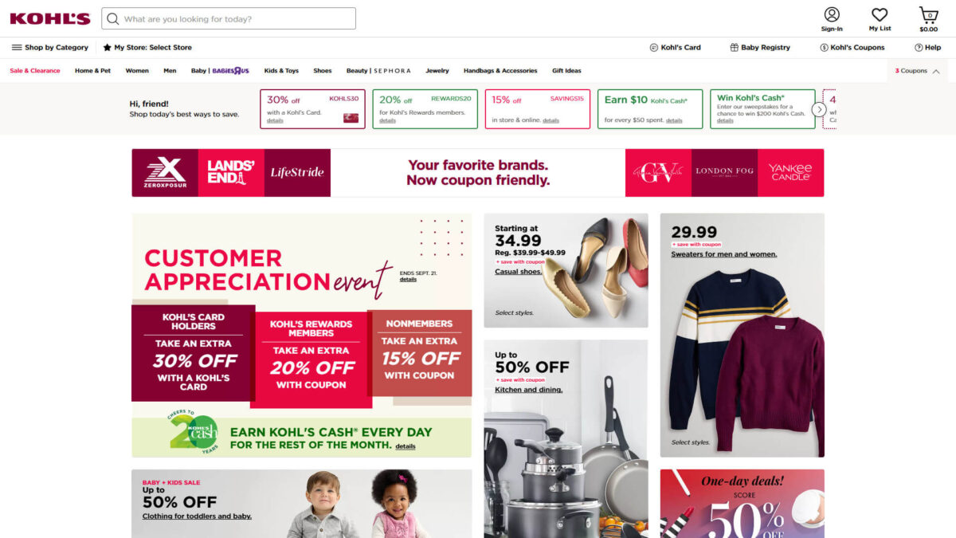The width and height of the screenshot is (956, 538).
Task: Click the search magnifier icon
Action: [113, 18]
